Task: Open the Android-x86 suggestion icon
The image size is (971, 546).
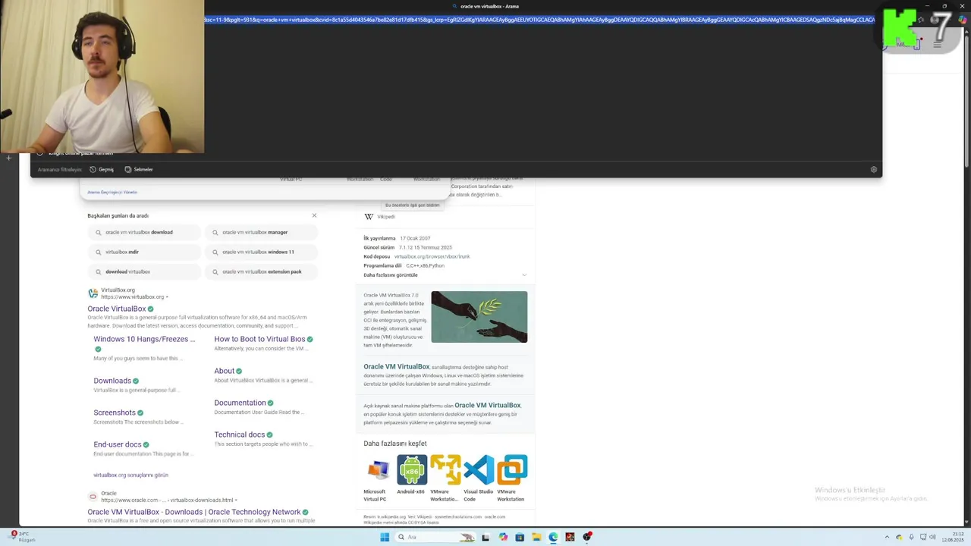Action: pos(412,470)
